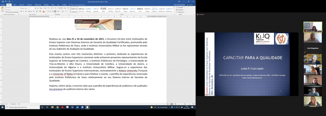
Task: Switch to the Estrutura tab
Action: [x=22, y=4]
